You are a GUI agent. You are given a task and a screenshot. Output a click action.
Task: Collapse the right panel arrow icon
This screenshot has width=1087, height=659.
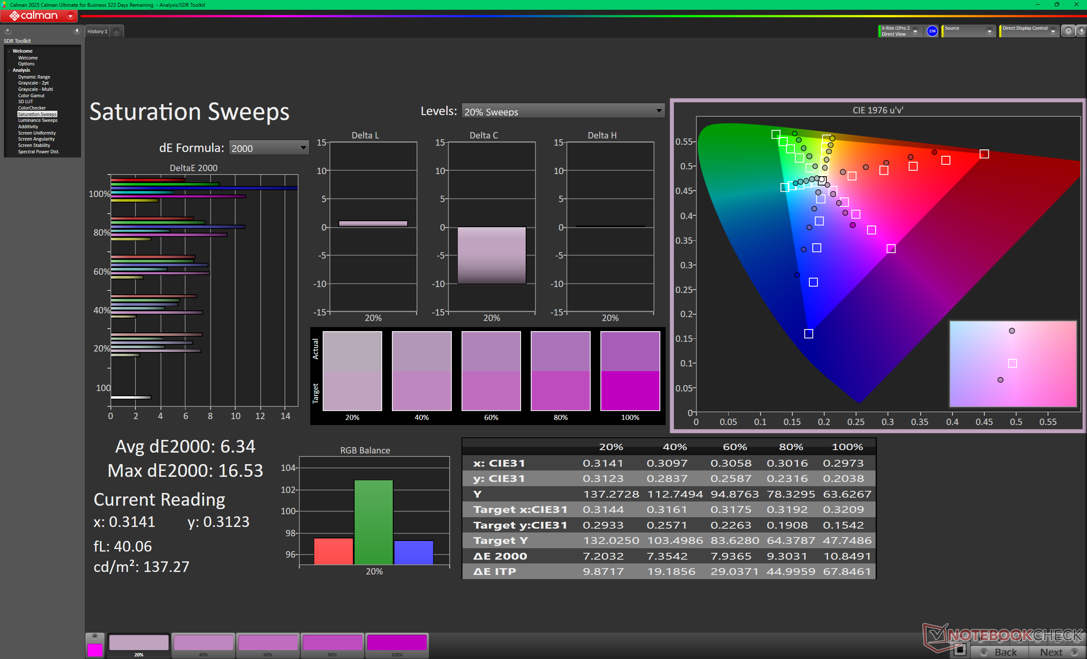1081,31
